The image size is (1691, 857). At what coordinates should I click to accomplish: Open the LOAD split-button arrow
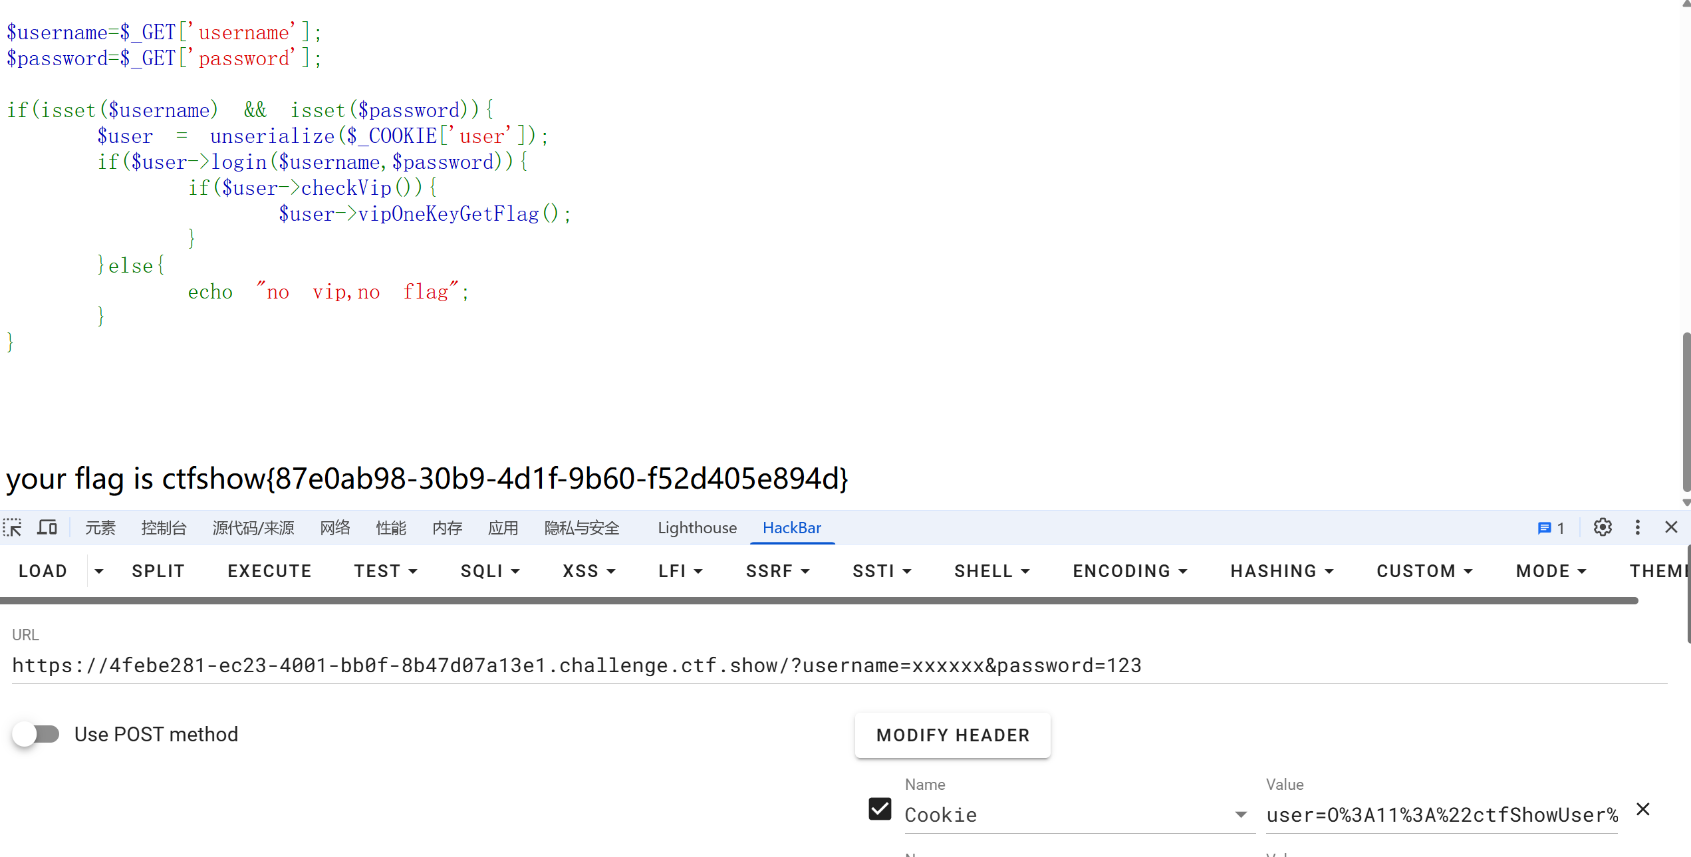tap(99, 571)
